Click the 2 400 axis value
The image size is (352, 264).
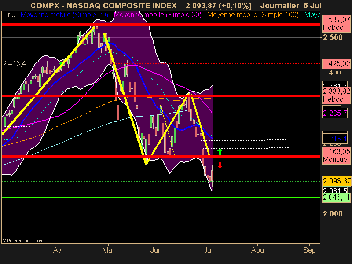click(x=332, y=73)
